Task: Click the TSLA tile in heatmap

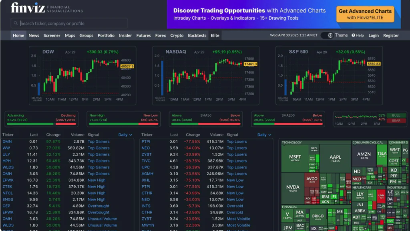Action: pos(382,154)
